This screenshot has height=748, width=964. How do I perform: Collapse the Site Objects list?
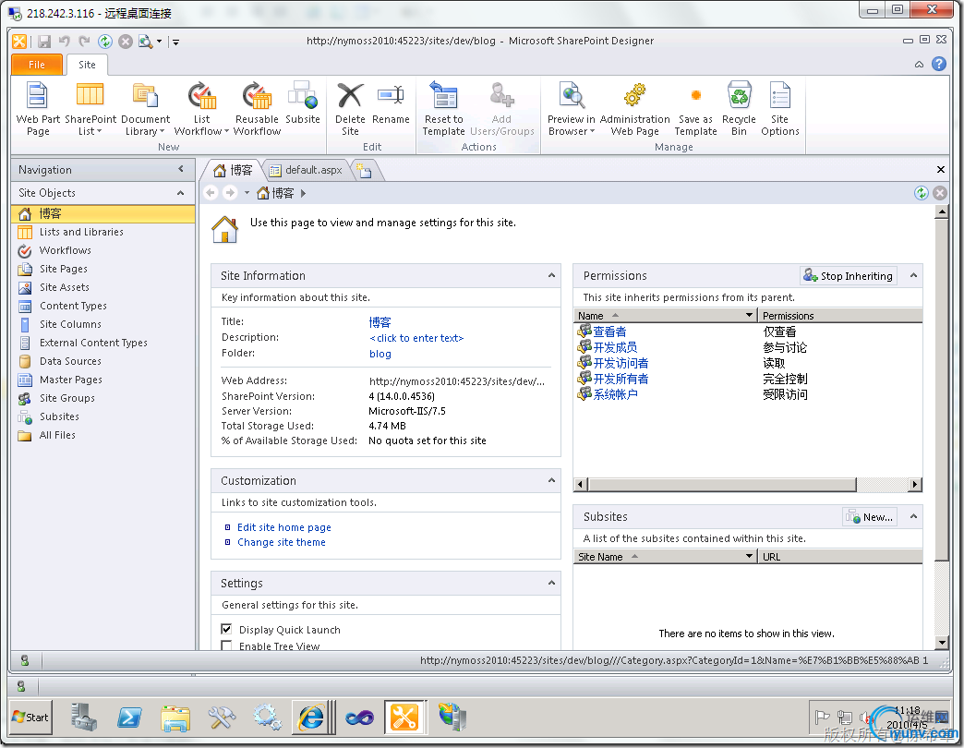[181, 192]
